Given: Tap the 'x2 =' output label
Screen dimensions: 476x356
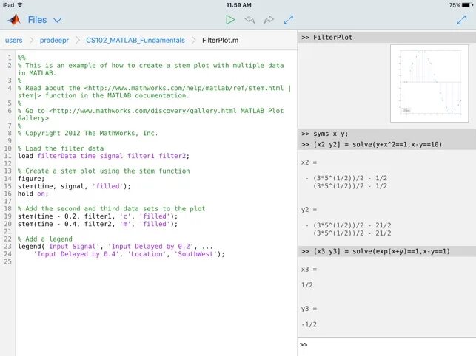Looking at the screenshot, I should tap(309, 162).
